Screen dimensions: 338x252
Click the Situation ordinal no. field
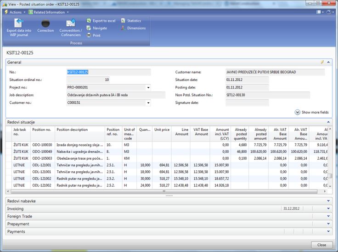(x=88, y=80)
